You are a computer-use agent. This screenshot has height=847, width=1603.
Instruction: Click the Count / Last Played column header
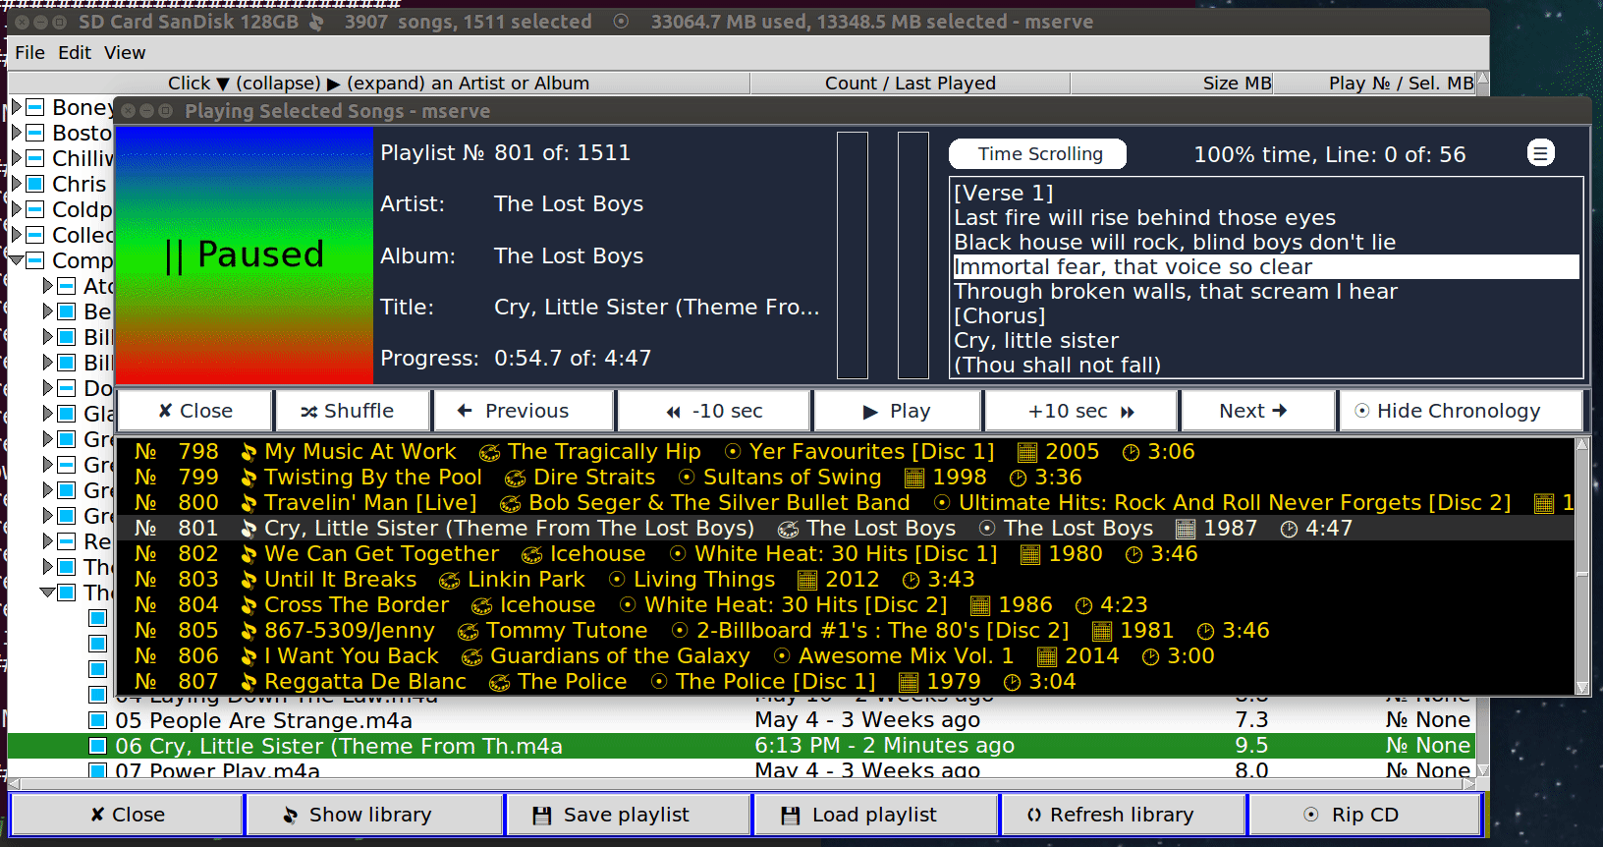(911, 84)
